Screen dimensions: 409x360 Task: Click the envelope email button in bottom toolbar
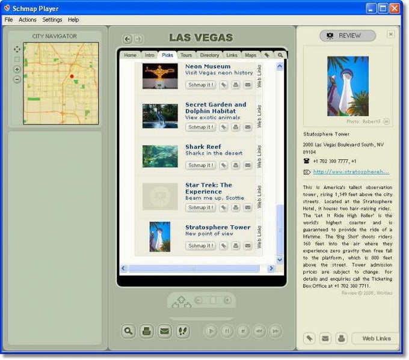(165, 331)
